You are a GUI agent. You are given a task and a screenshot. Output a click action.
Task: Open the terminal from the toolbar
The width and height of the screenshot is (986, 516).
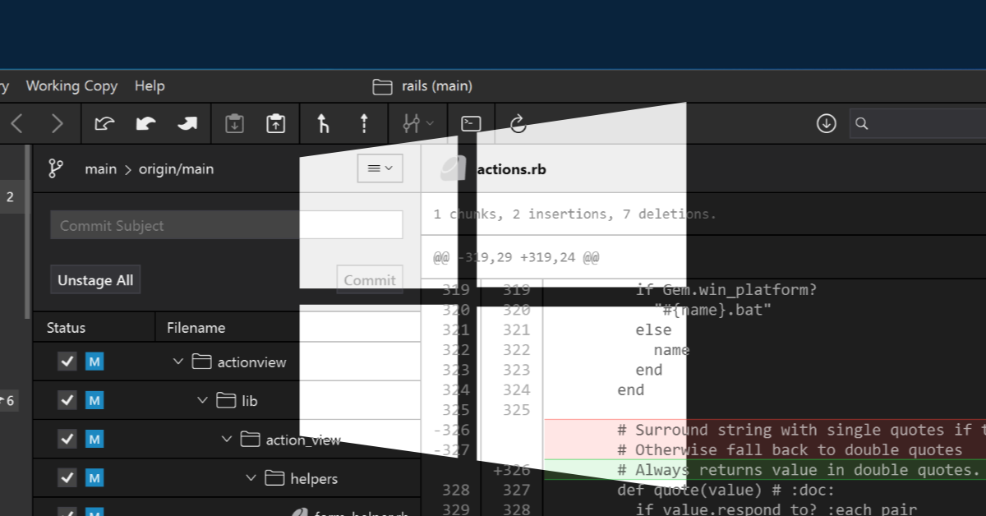tap(470, 122)
